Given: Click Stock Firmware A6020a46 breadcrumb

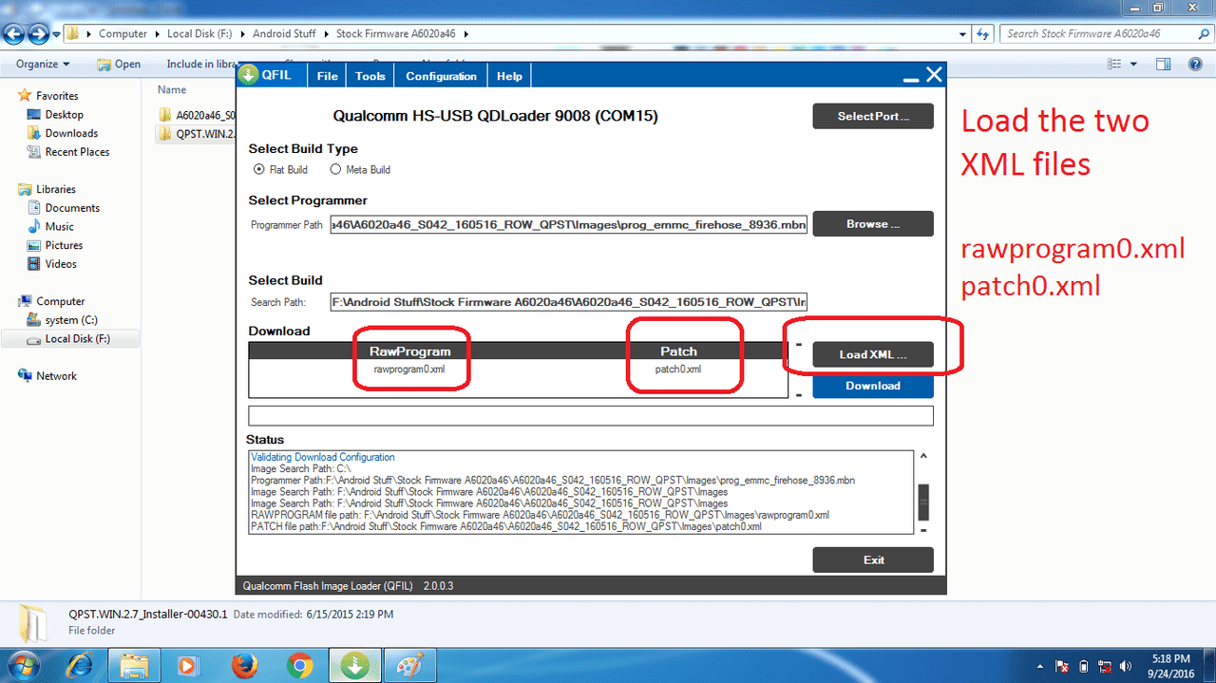Looking at the screenshot, I should coord(396,33).
